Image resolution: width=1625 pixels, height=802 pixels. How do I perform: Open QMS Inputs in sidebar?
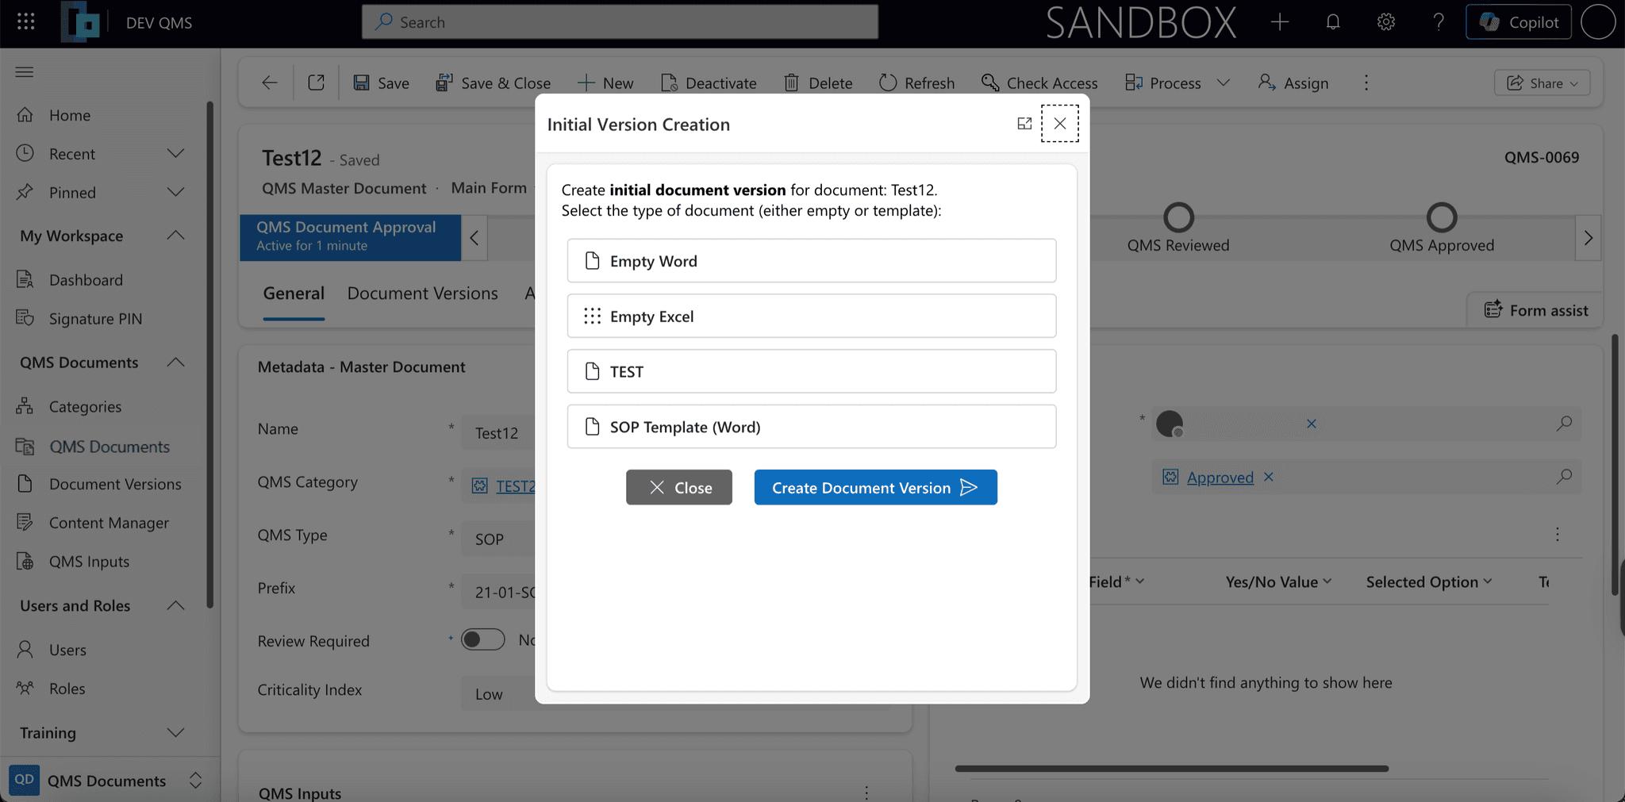(89, 562)
